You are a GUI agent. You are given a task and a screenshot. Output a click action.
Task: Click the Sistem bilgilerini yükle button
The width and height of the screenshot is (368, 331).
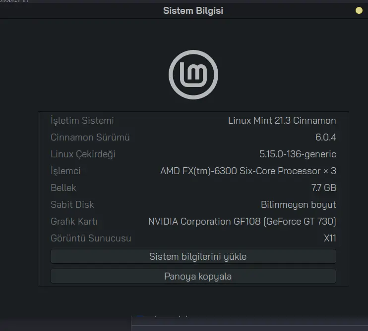(x=193, y=257)
